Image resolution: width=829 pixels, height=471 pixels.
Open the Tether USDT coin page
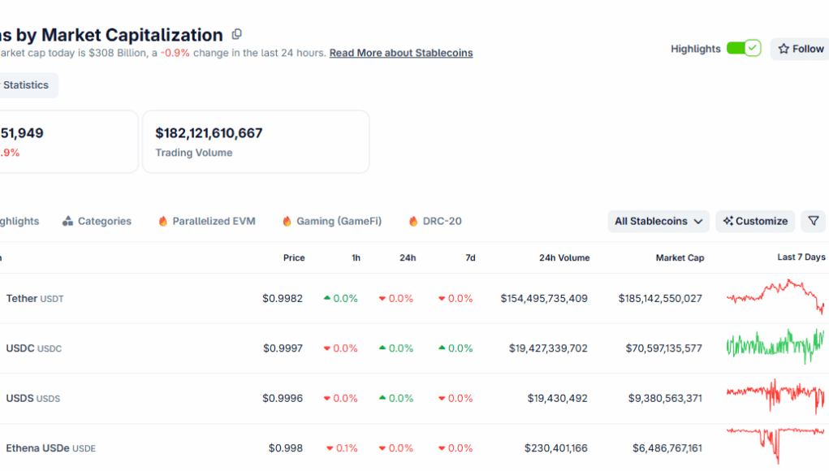(x=23, y=298)
